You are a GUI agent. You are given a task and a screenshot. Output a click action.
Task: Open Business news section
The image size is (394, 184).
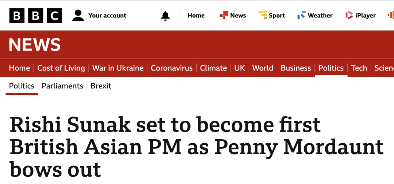point(296,68)
